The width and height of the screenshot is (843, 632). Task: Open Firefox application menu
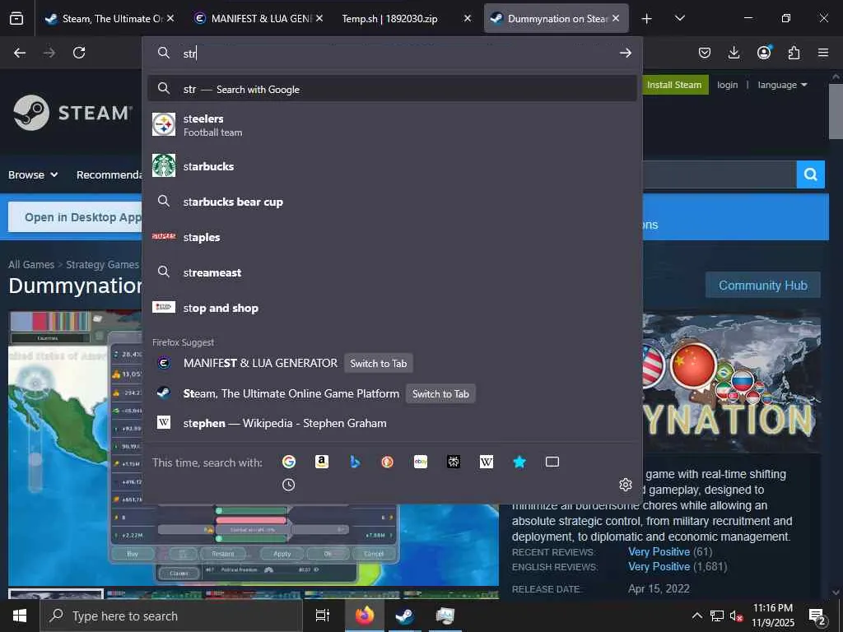(x=823, y=53)
